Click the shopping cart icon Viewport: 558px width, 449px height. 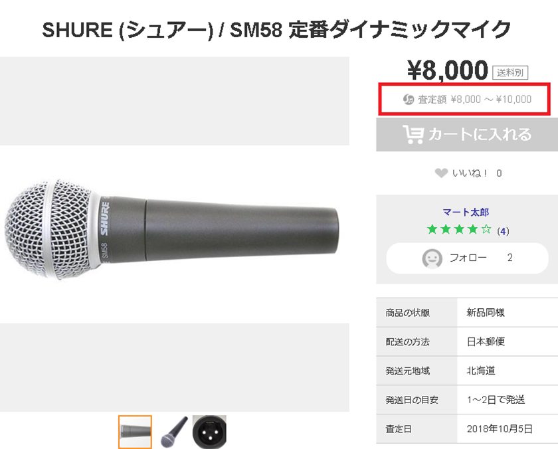[413, 135]
